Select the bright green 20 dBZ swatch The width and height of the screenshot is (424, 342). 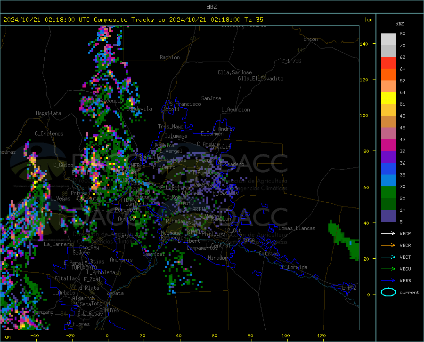pos(388,192)
